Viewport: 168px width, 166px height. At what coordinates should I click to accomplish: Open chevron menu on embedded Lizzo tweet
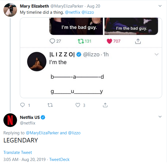[x=157, y=54]
